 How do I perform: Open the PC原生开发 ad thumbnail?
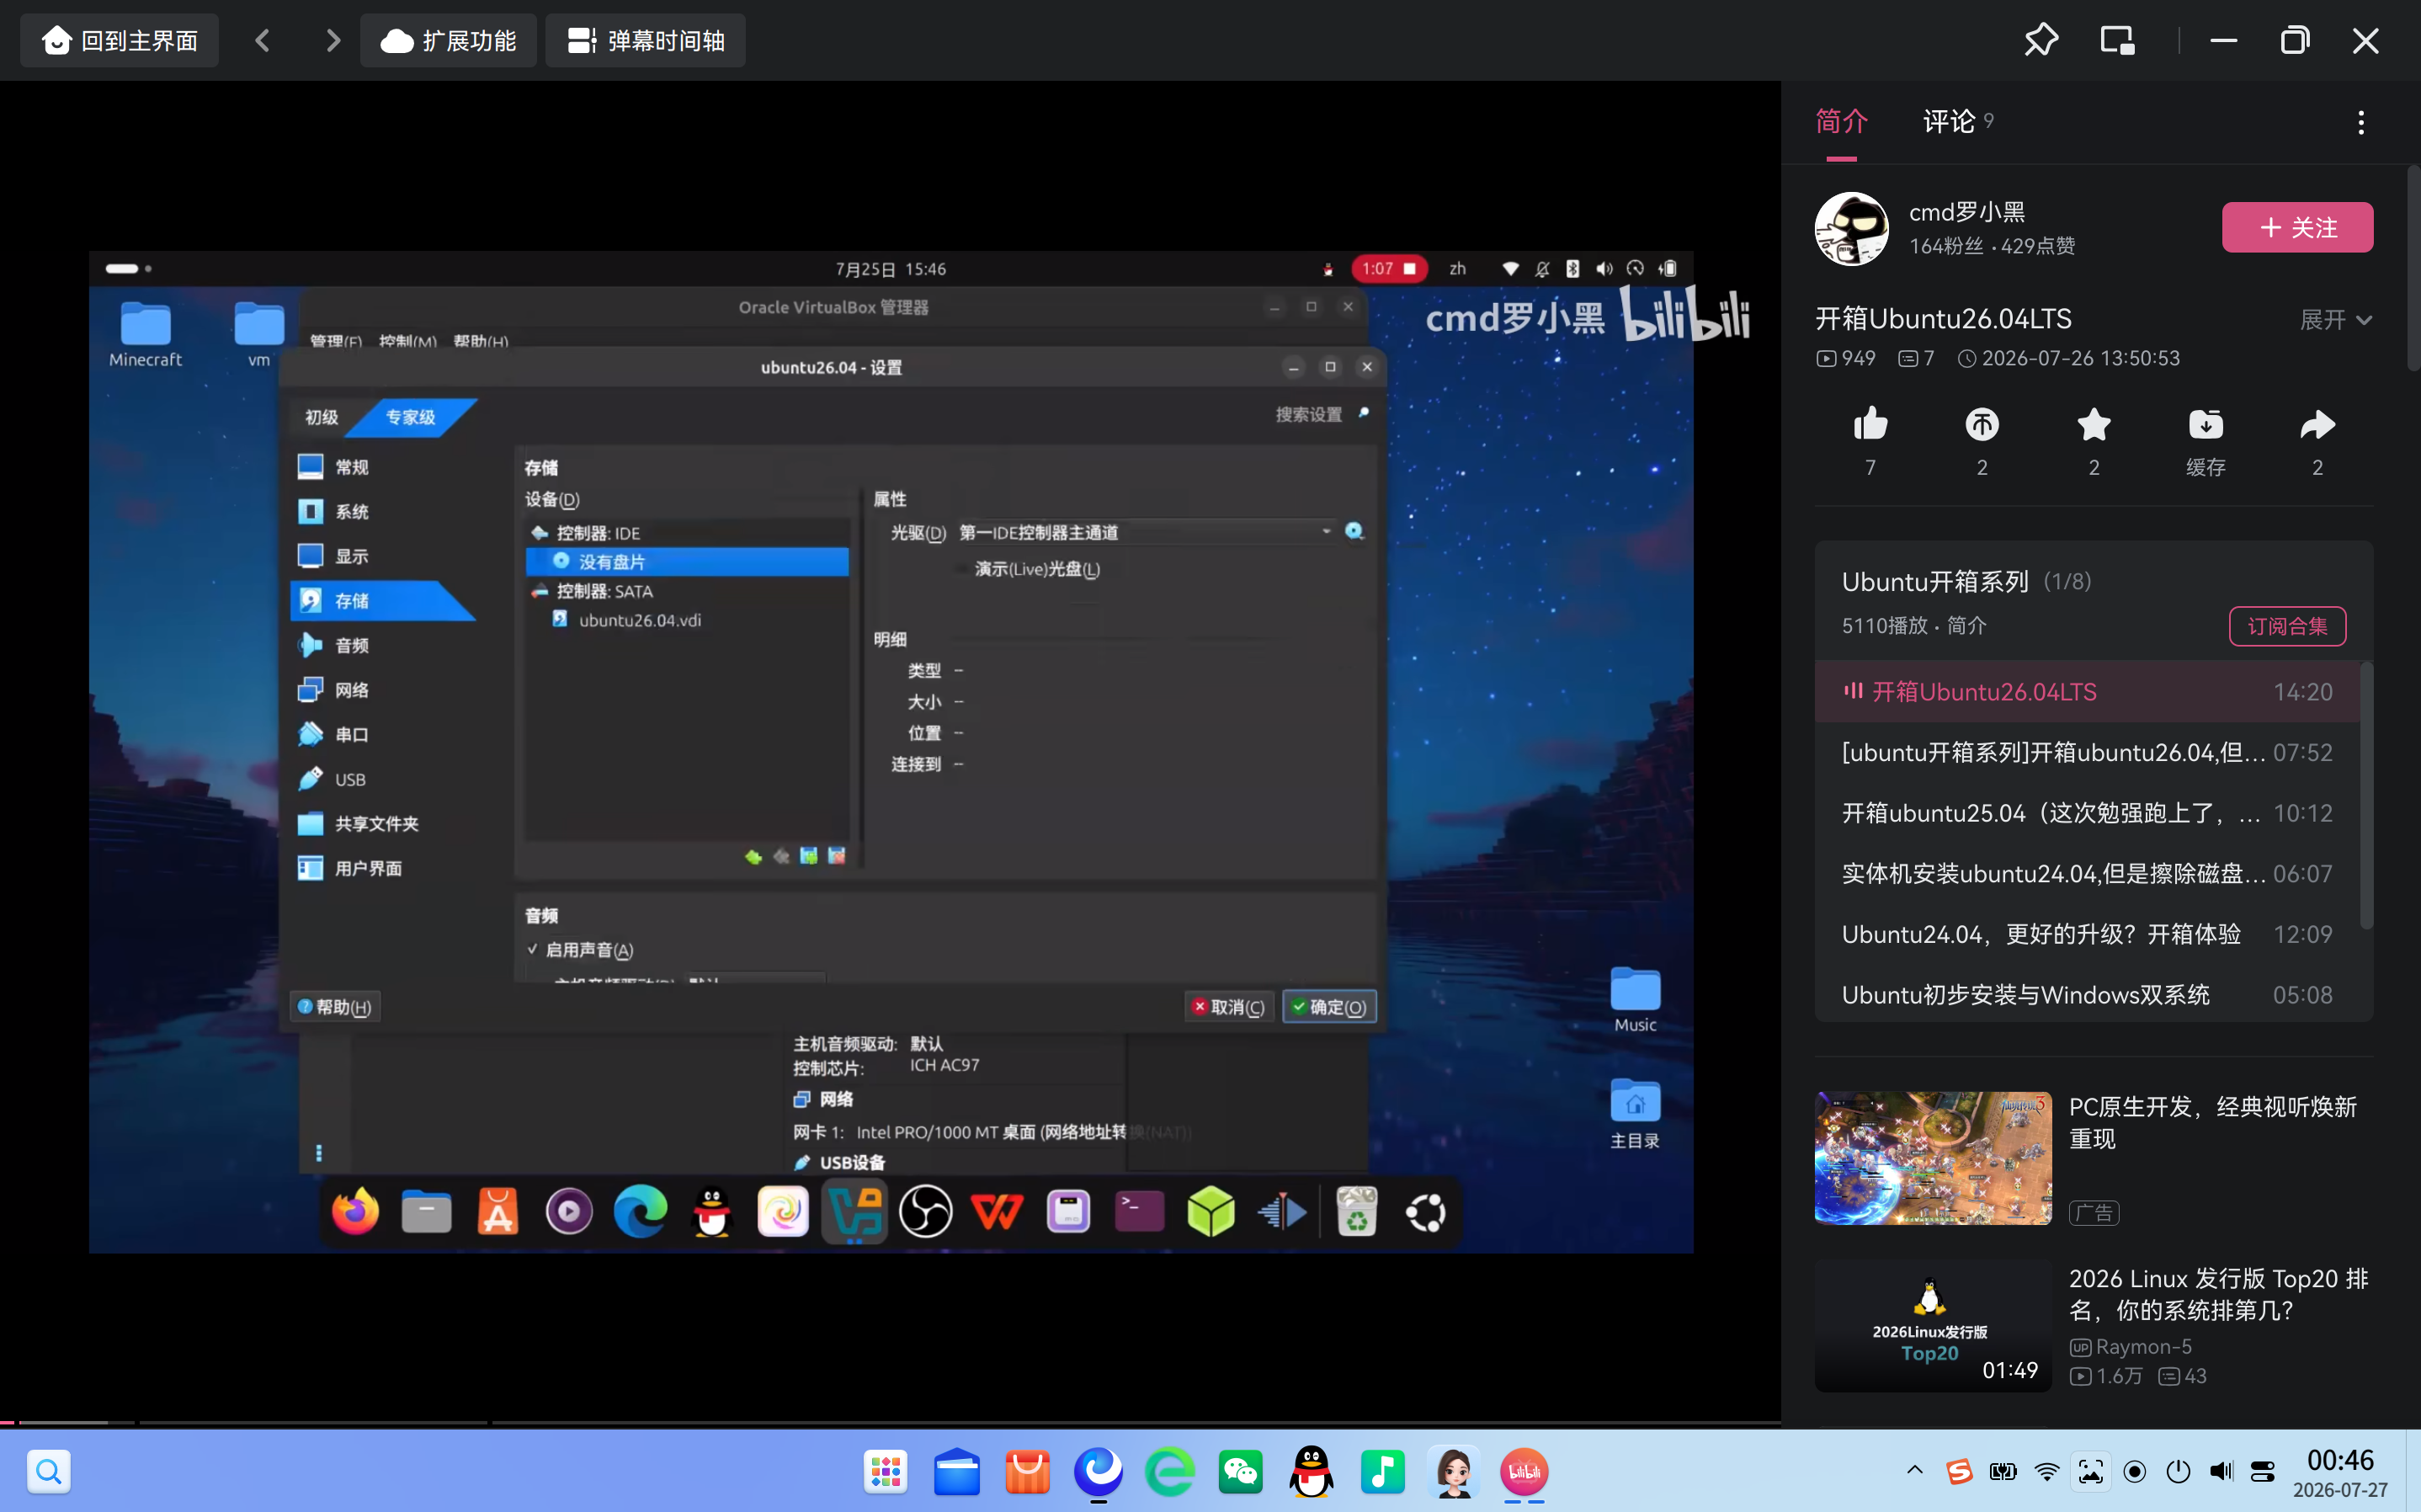(x=1934, y=1157)
